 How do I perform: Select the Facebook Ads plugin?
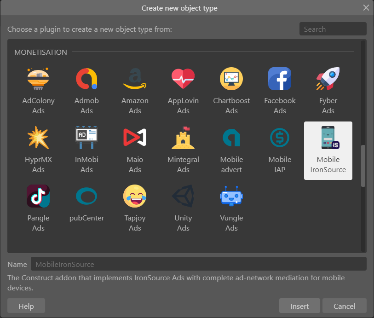tap(280, 91)
